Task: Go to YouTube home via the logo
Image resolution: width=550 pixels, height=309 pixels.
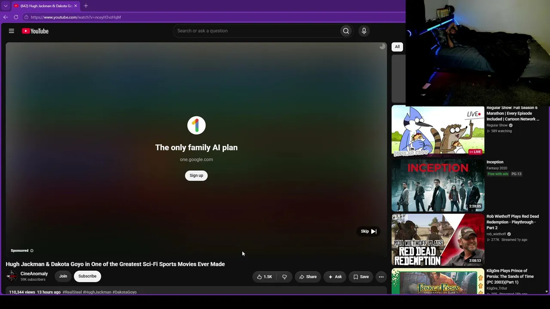Action: 35,31
